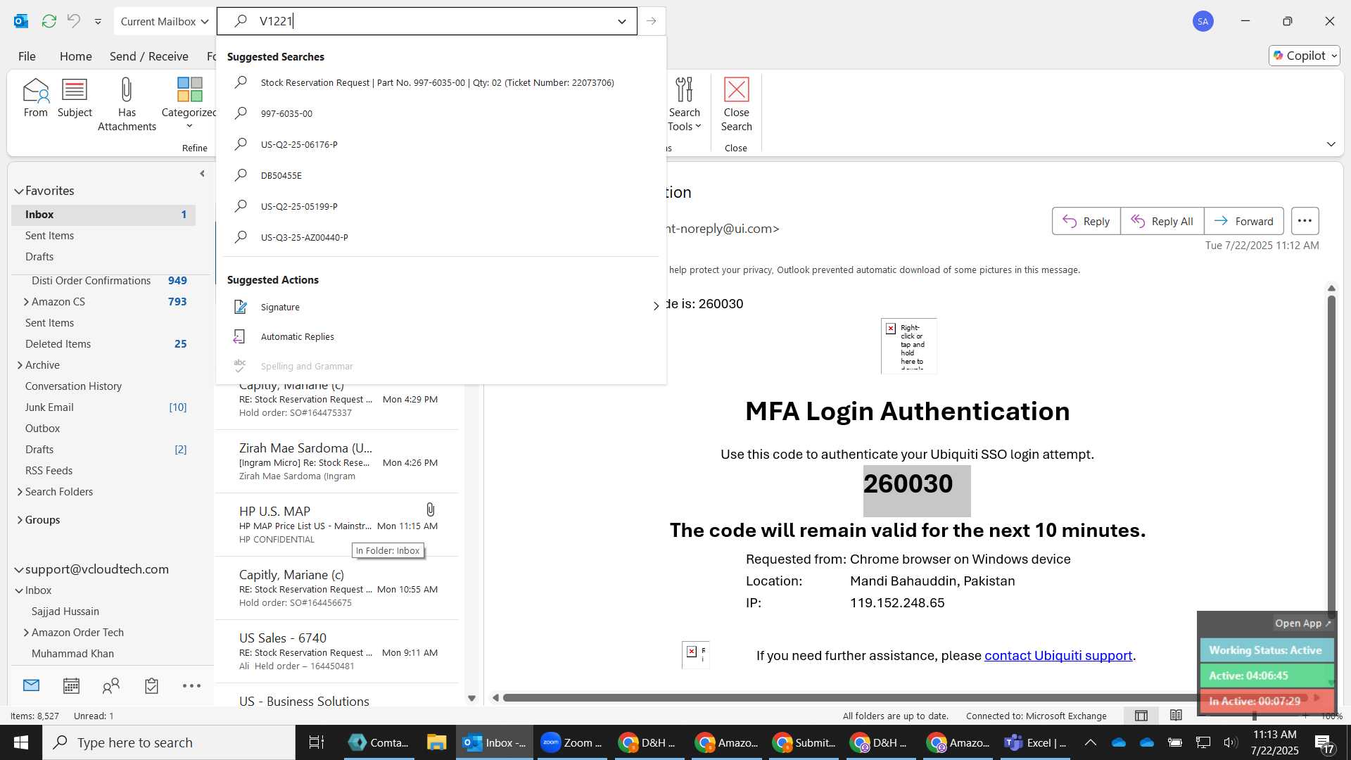Open the Zirah Mae Sardoma email

click(338, 462)
